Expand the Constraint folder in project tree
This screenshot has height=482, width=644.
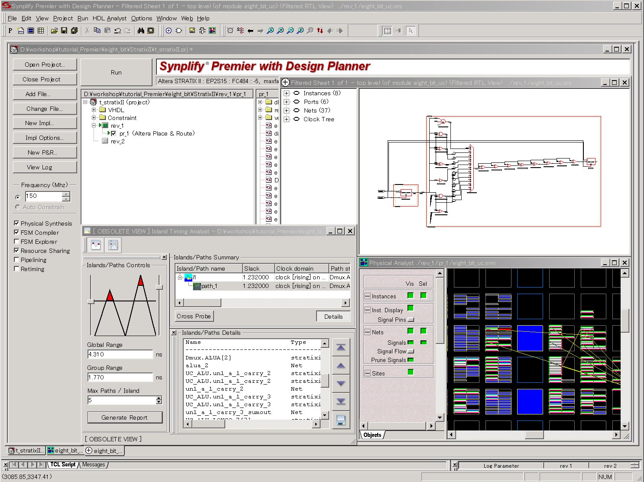(94, 118)
